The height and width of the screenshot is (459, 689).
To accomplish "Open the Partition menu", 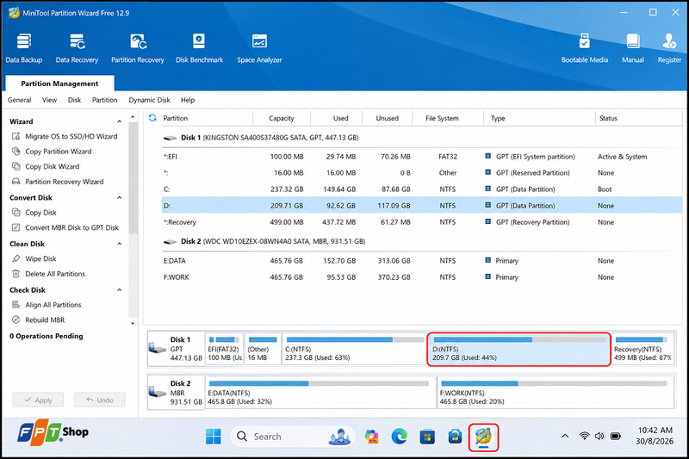I will (104, 100).
